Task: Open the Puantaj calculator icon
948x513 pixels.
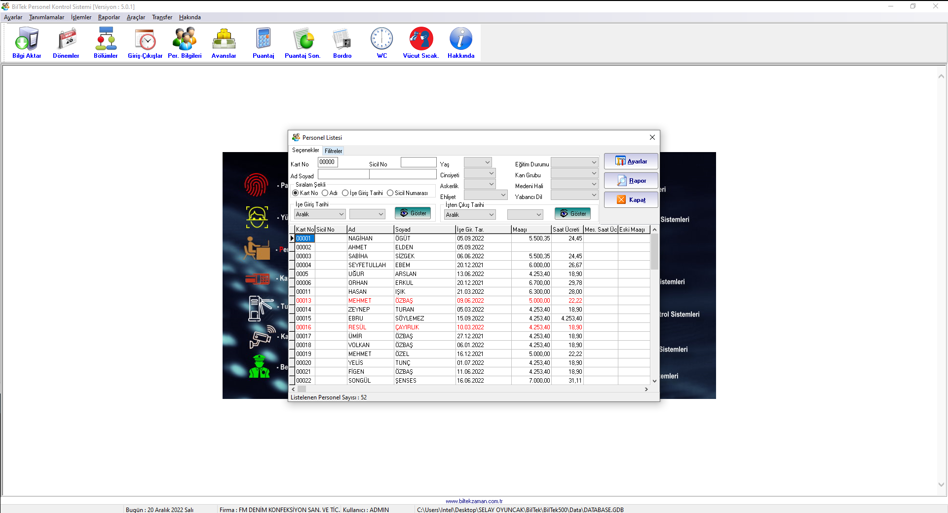Action: coord(264,43)
